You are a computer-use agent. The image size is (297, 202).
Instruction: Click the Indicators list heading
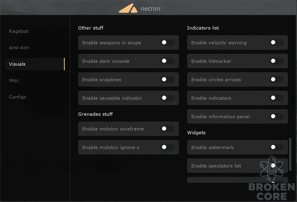(x=203, y=28)
